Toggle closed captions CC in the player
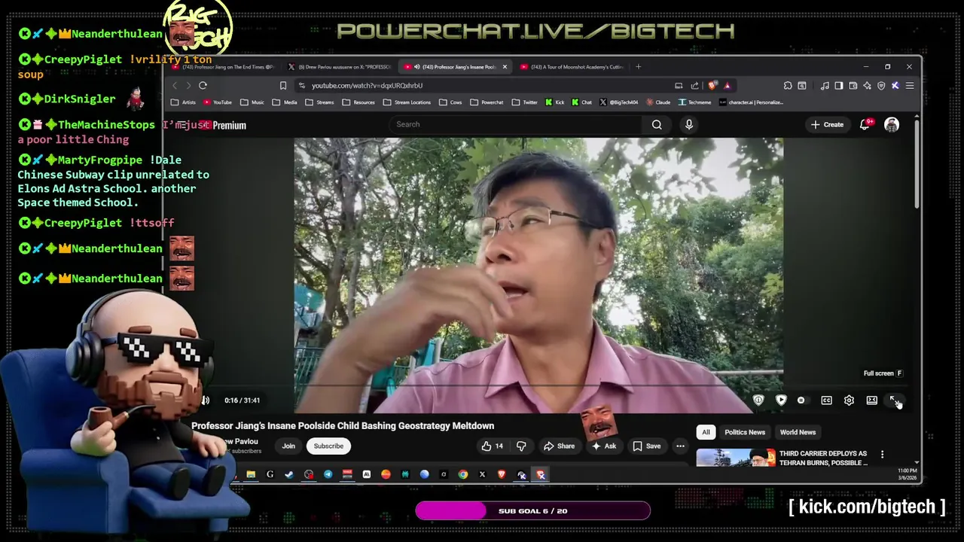The height and width of the screenshot is (542, 964). 826,400
